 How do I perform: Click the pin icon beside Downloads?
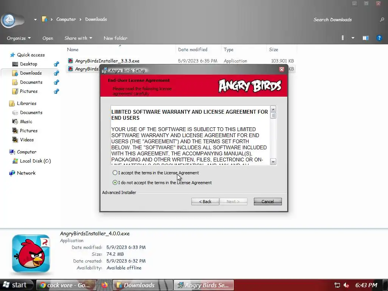click(56, 73)
